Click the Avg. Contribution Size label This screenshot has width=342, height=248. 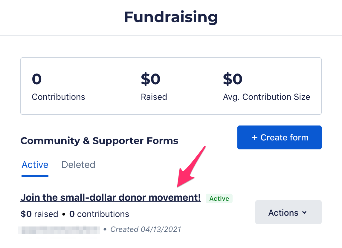coord(266,97)
